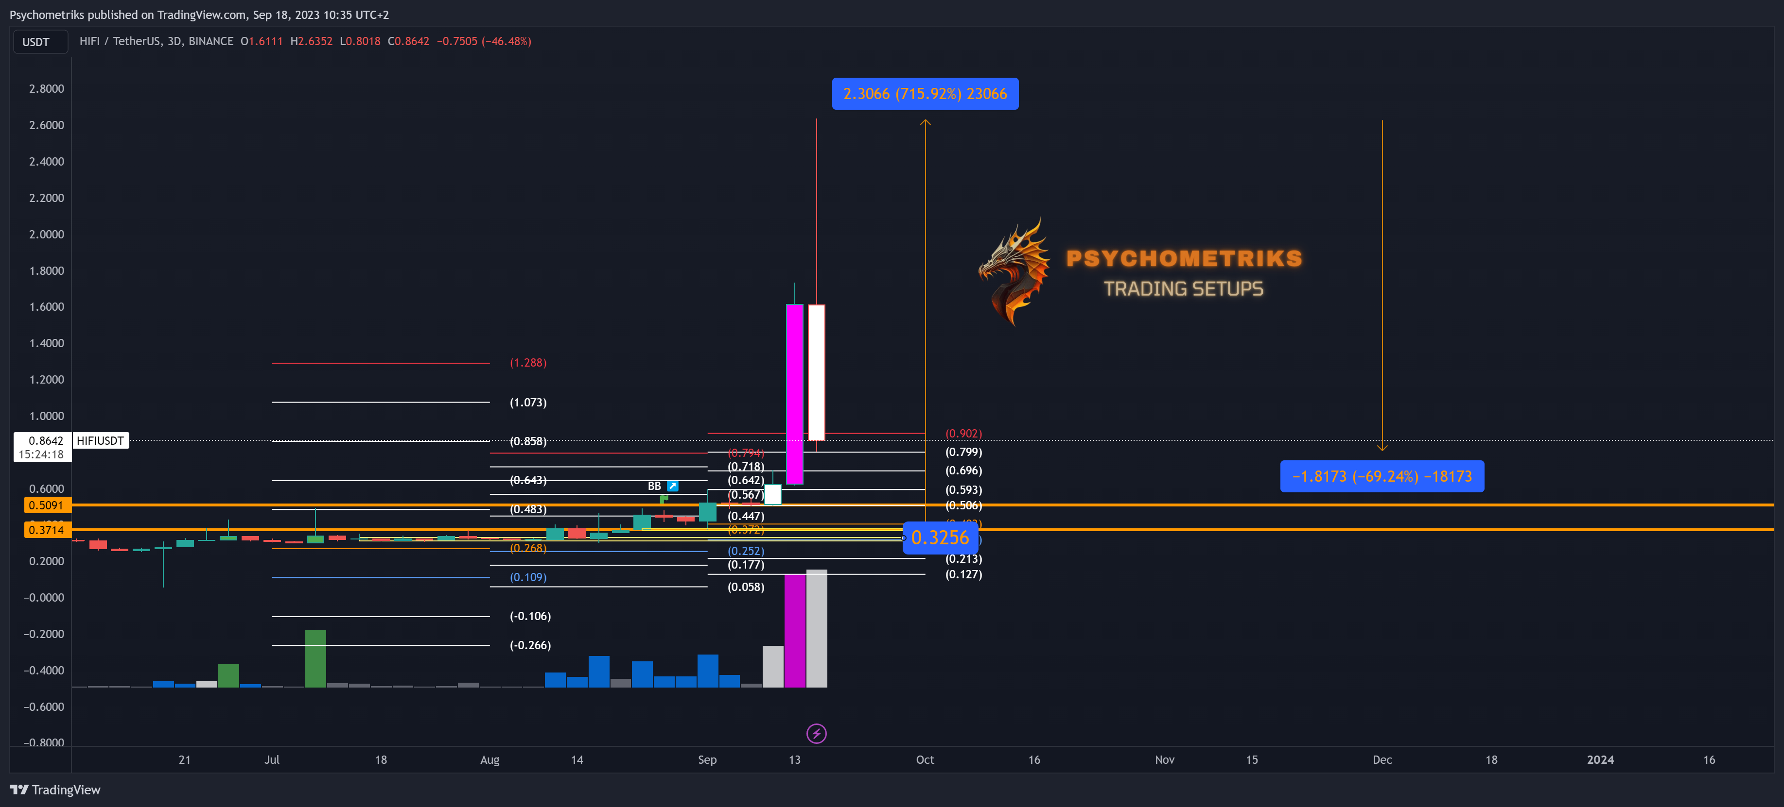Click the HIFIUSDT symbol label
Screen dimensions: 1784x807
coord(101,440)
